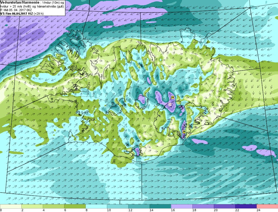278x212 pixels.
Task: Click the 'Vindur (10m) og' caption text
Action: [53, 2]
